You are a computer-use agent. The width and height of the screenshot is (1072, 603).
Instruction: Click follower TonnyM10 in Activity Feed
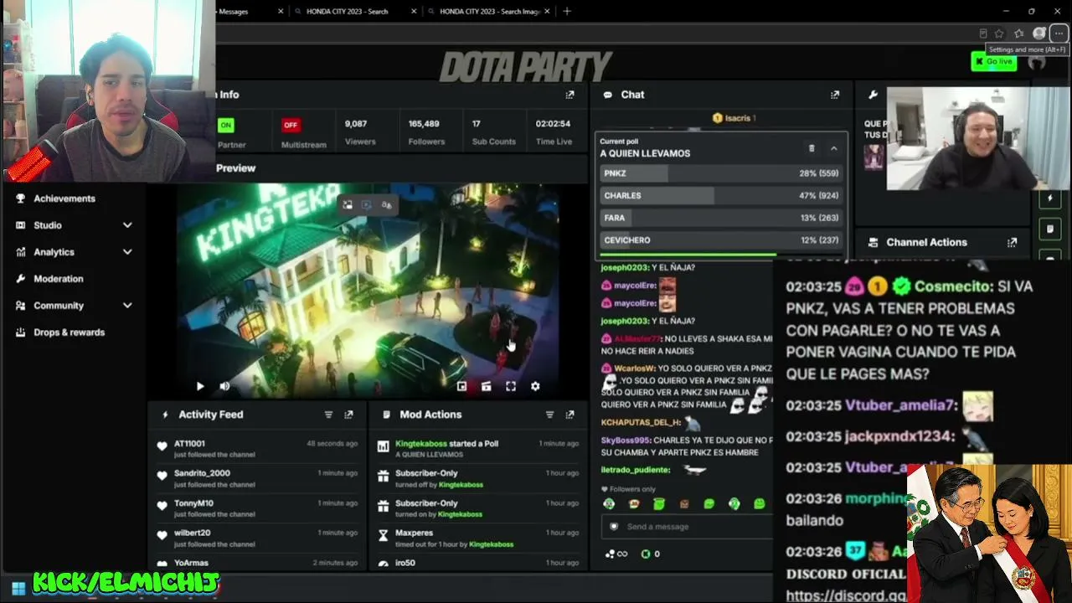[193, 503]
